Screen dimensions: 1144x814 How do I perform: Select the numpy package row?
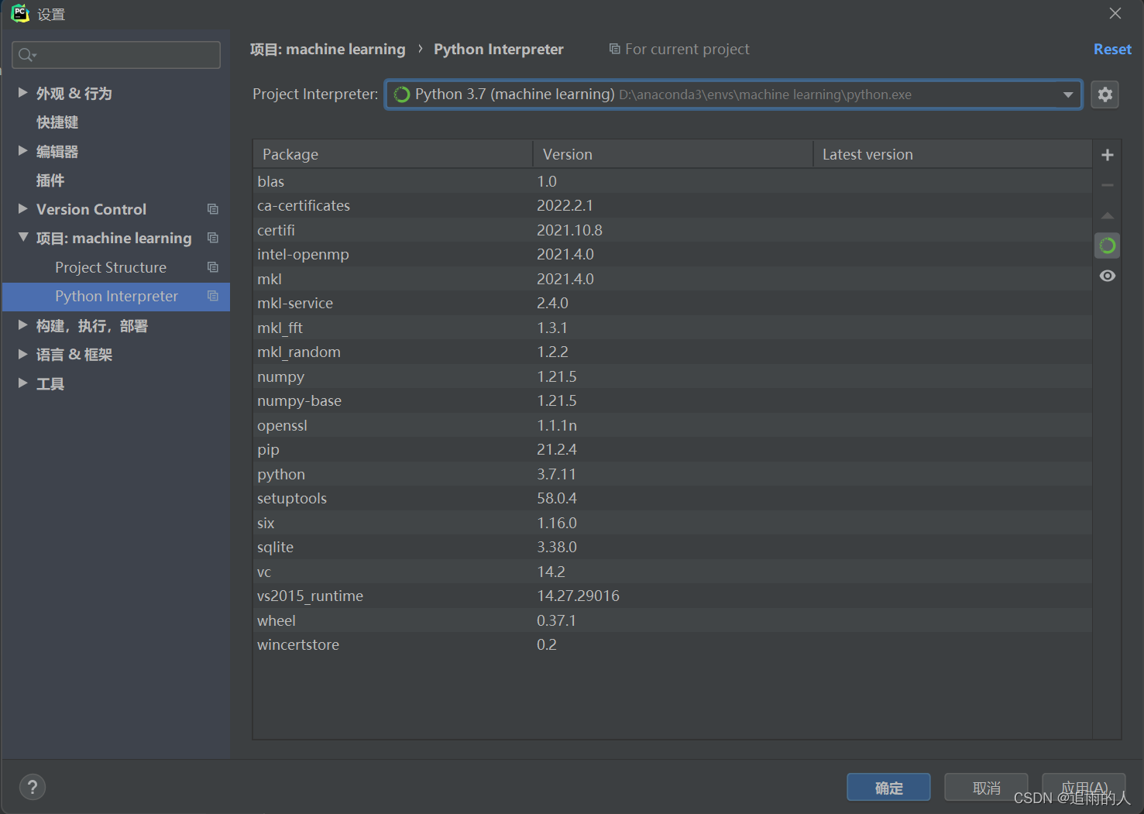coord(672,376)
